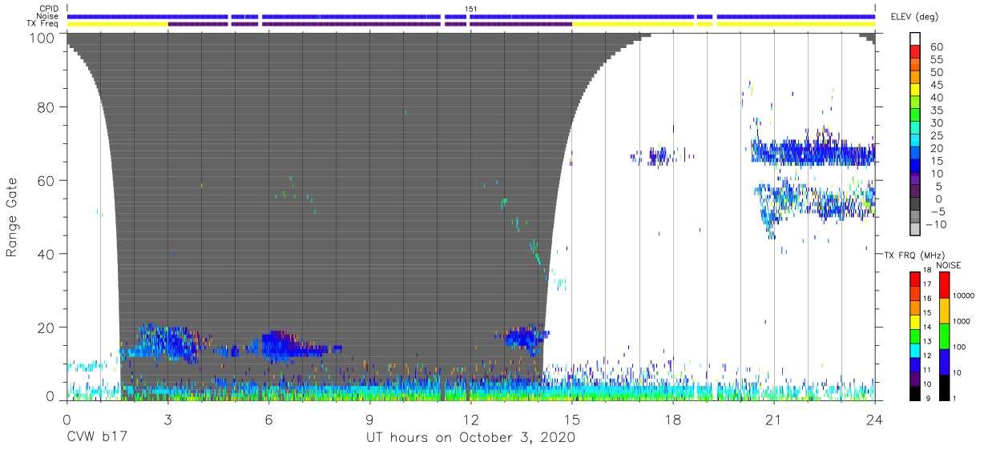Click the 20 tick on Range Gate axis

point(46,327)
